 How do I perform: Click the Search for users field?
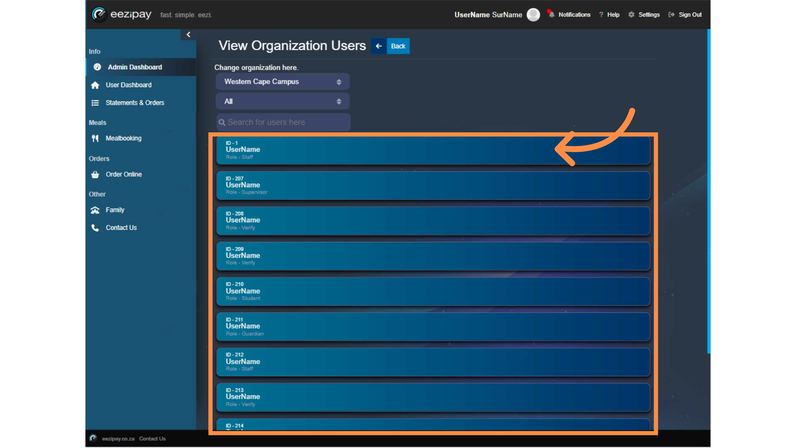[284, 122]
